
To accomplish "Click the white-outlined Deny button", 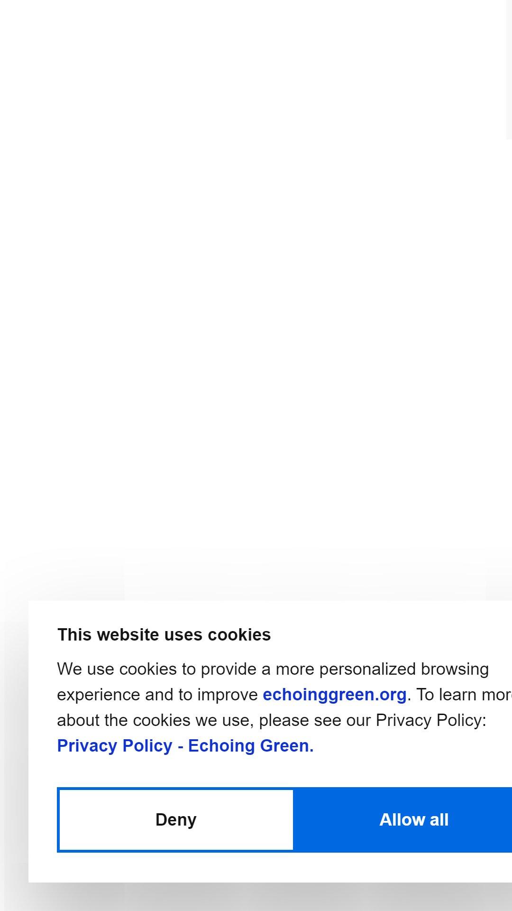I will click(176, 819).
